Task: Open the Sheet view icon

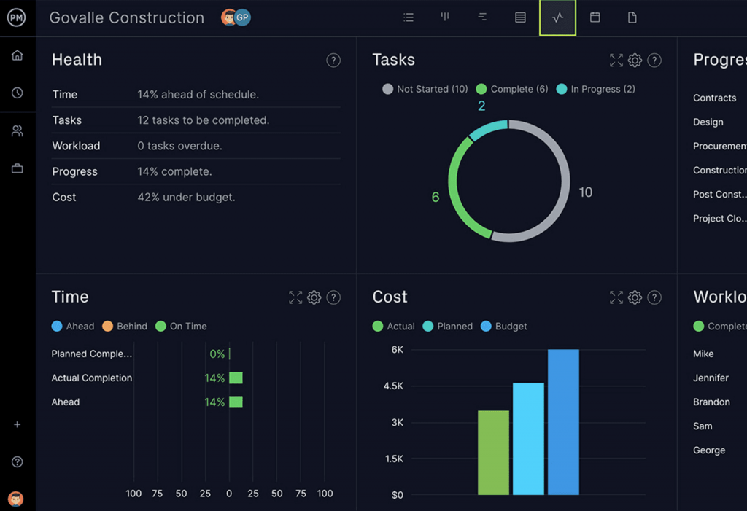Action: pos(520,17)
